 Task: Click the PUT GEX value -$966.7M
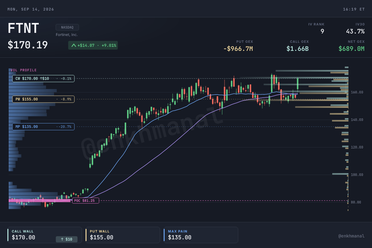pos(238,49)
